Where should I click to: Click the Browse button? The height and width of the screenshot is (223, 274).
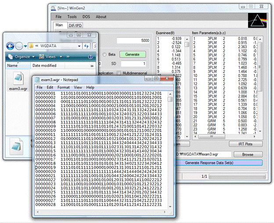[248, 155]
